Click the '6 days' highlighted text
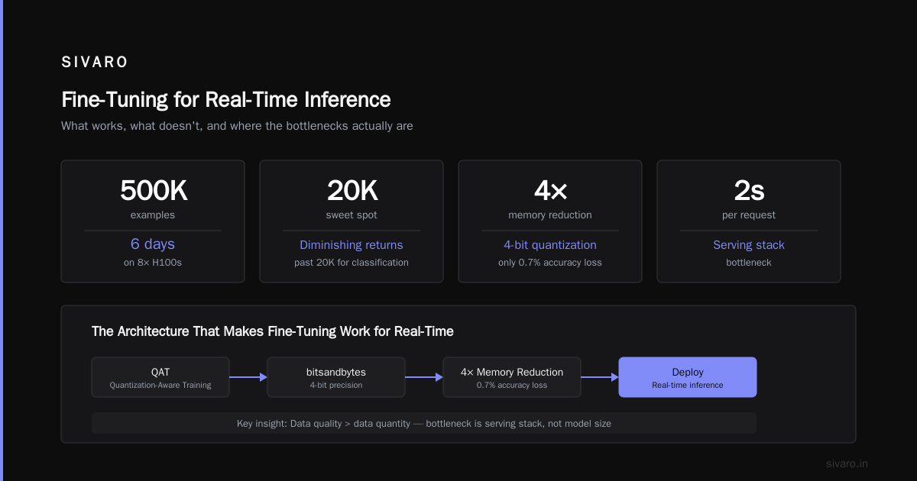917x481 pixels. 153,244
